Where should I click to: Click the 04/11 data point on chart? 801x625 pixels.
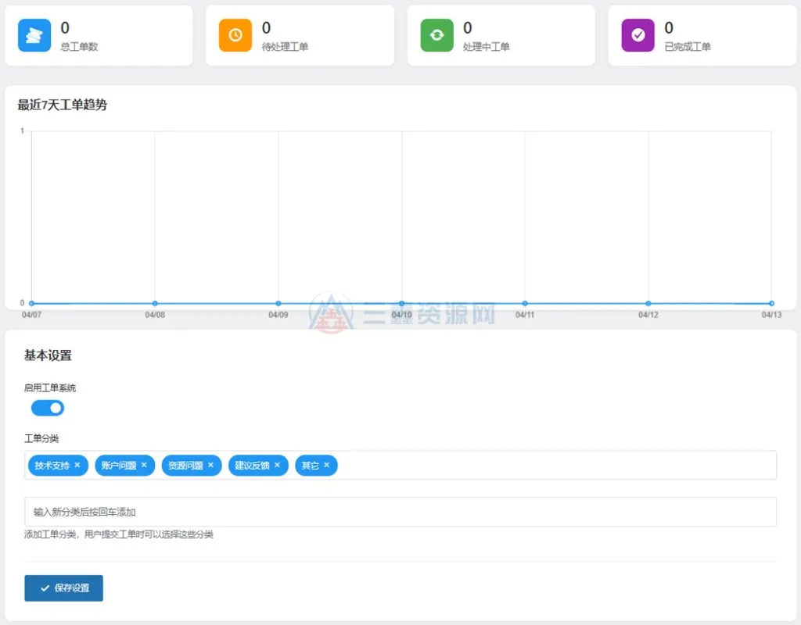click(525, 303)
